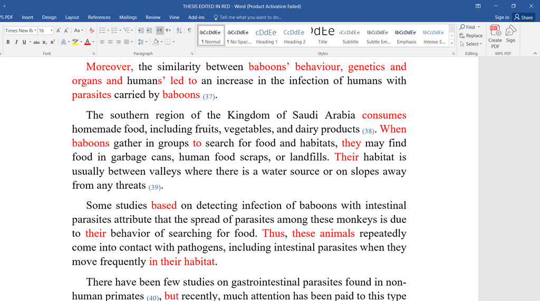The width and height of the screenshot is (540, 301).
Task: Shrink font size with the smaller A icon
Action: (66, 30)
